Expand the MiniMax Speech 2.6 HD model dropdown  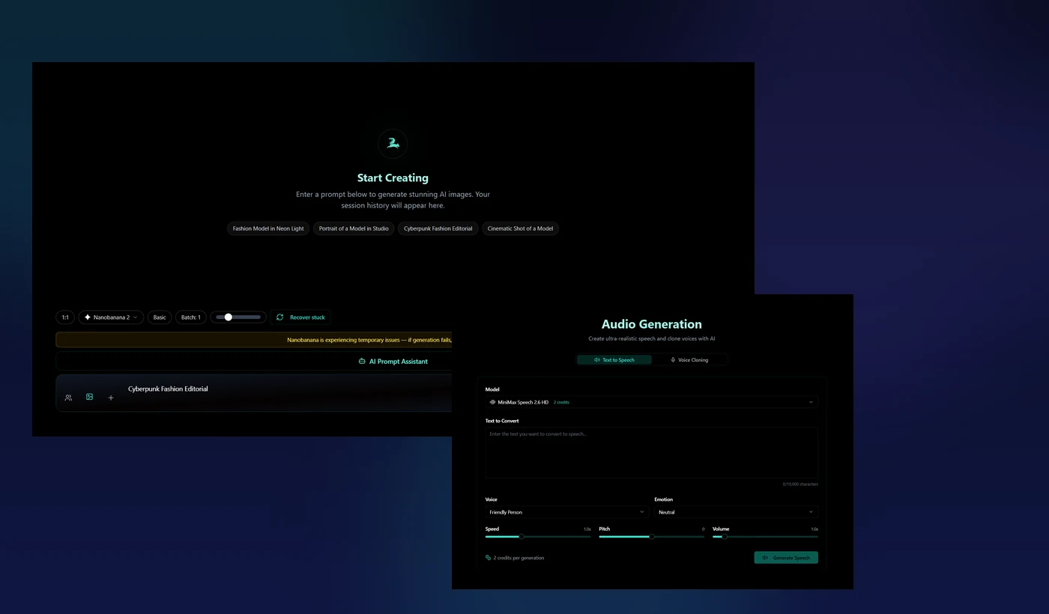tap(651, 402)
